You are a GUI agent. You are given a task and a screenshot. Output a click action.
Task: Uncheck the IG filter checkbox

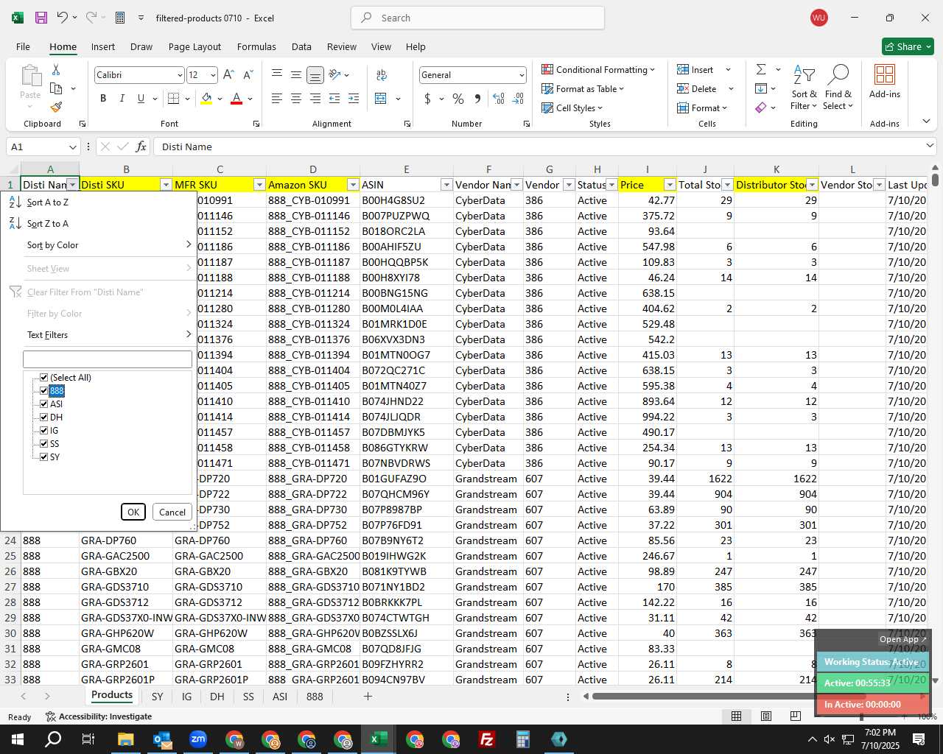[x=44, y=431]
